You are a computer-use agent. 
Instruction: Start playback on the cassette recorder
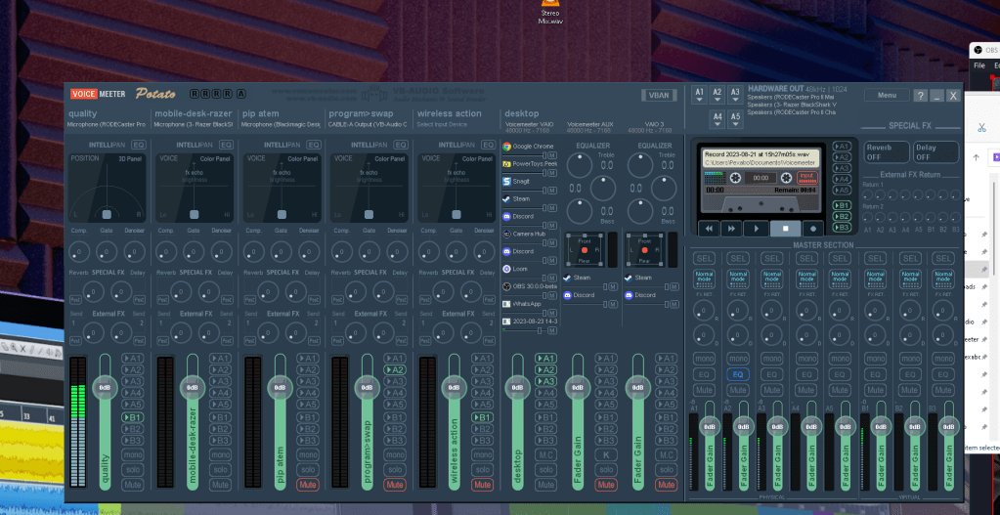click(757, 228)
